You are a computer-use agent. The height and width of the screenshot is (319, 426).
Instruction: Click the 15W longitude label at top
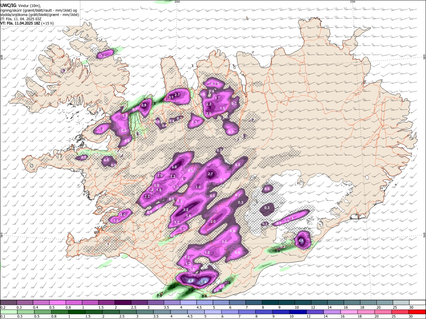click(x=353, y=2)
